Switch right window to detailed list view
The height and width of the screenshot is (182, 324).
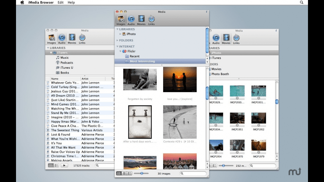click(x=214, y=166)
